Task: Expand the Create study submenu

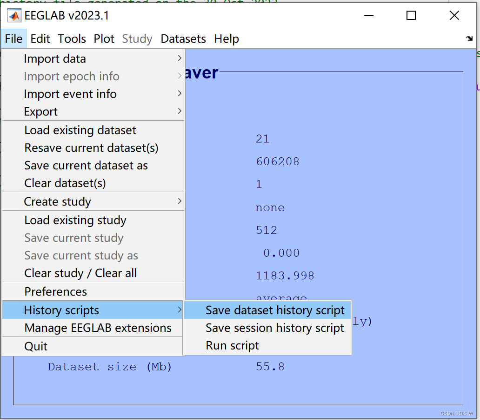Action: 93,201
